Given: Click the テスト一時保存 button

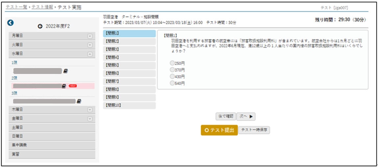Looking at the screenshot, I should [x=254, y=130].
